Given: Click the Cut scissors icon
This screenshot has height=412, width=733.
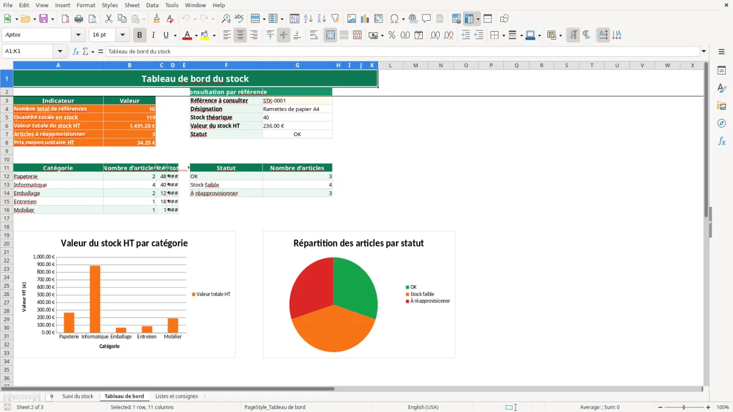Looking at the screenshot, I should 108,19.
